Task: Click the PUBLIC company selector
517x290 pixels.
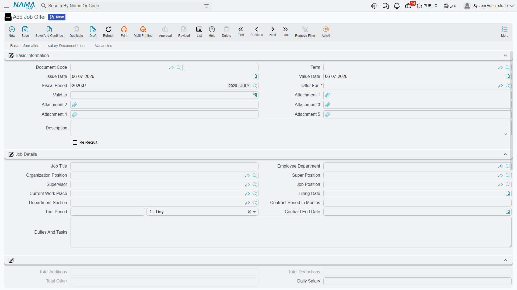Action: pos(427,6)
